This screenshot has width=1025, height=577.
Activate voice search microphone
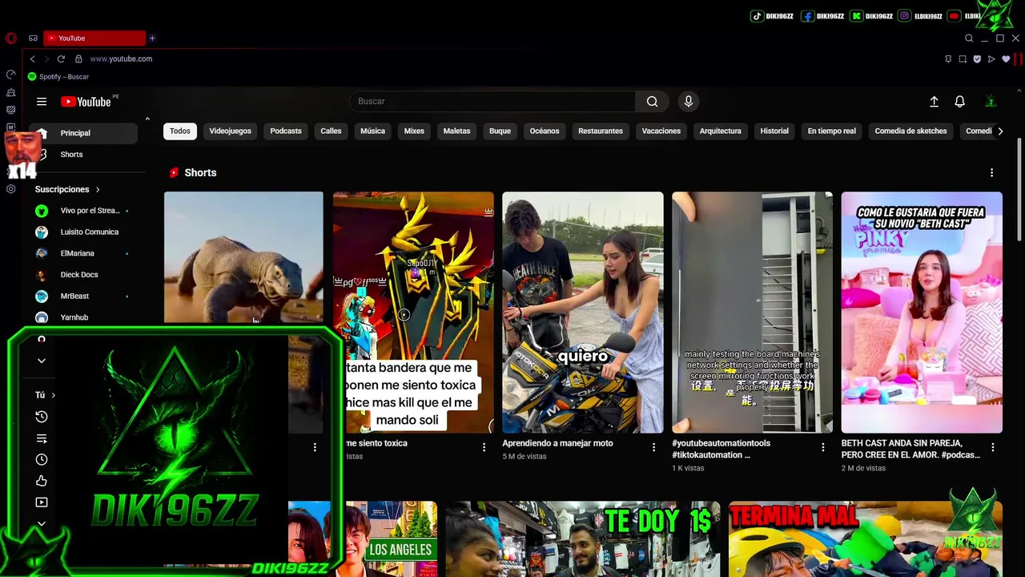(688, 102)
